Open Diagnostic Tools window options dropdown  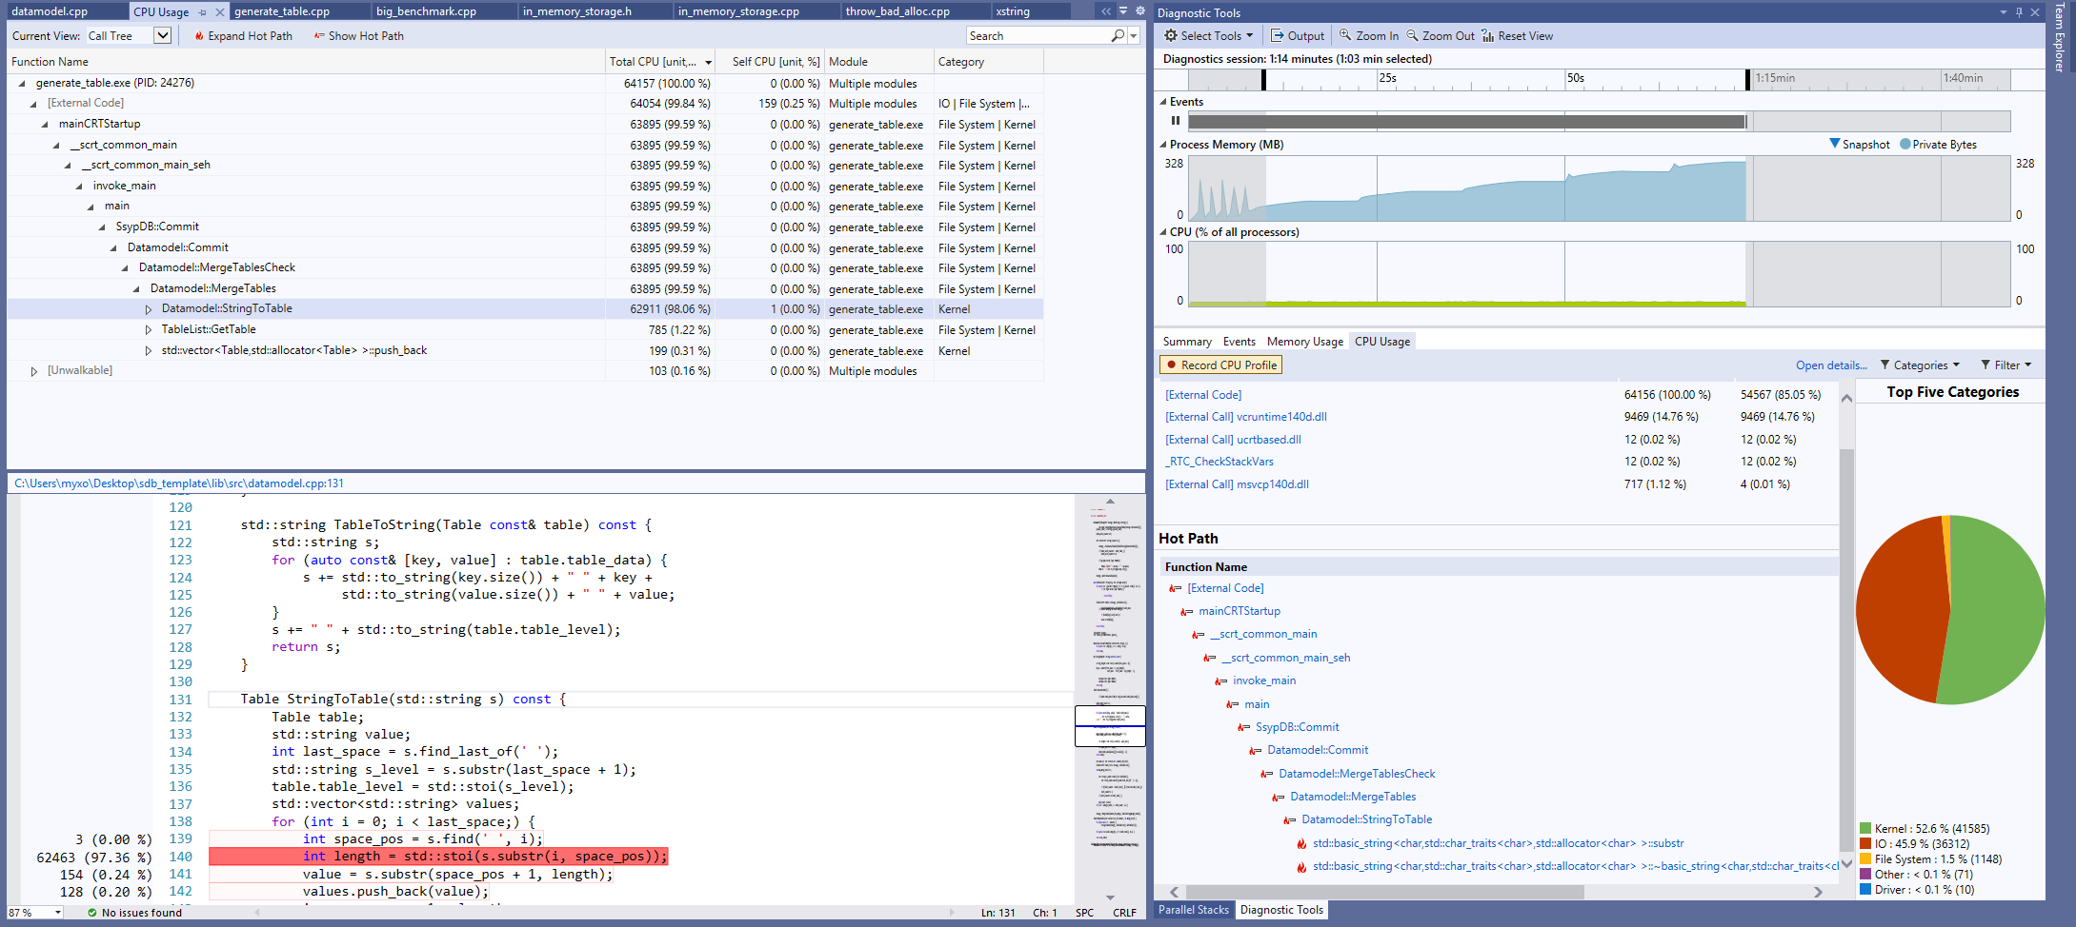coord(2004,12)
